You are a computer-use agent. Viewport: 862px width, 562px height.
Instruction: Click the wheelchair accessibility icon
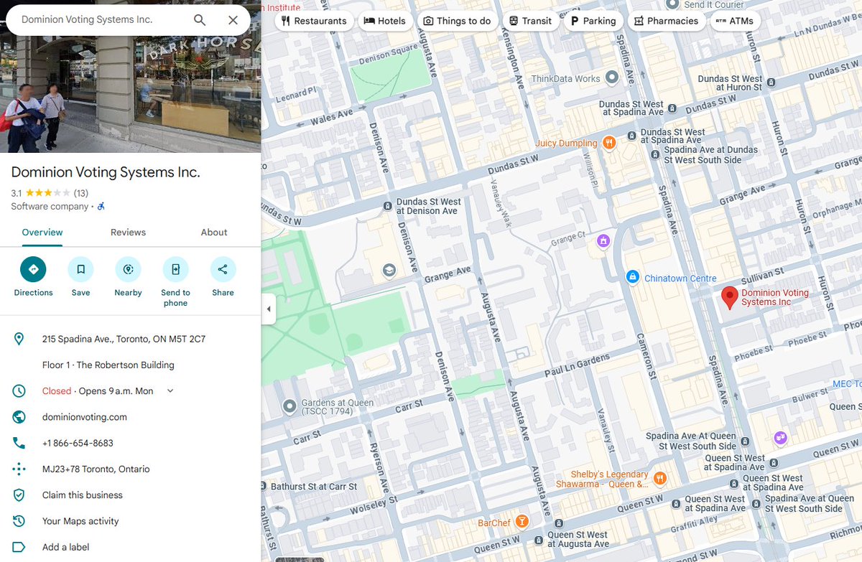(x=101, y=206)
